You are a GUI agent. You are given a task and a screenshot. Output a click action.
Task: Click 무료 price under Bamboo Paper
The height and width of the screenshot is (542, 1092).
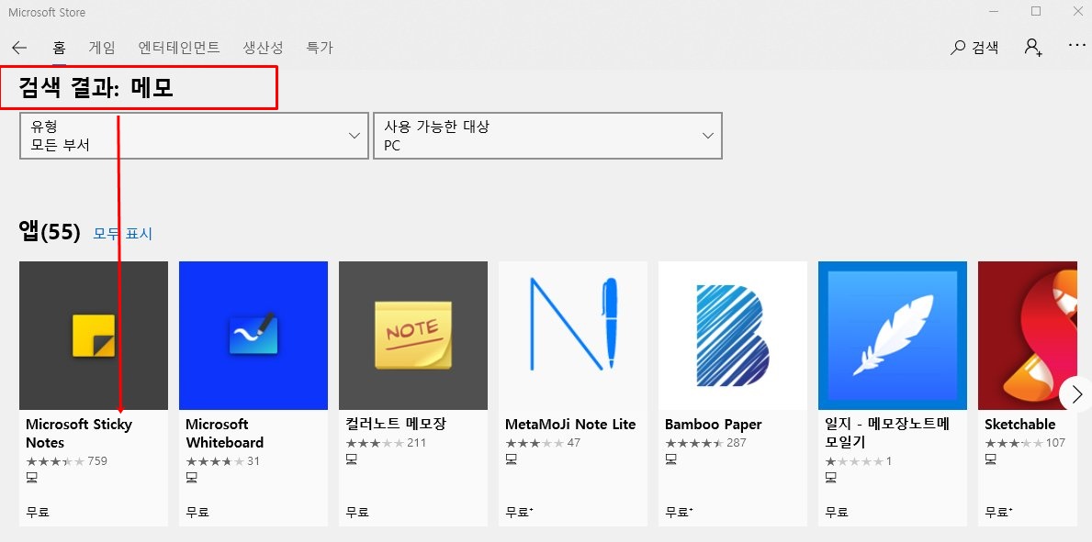coord(679,512)
